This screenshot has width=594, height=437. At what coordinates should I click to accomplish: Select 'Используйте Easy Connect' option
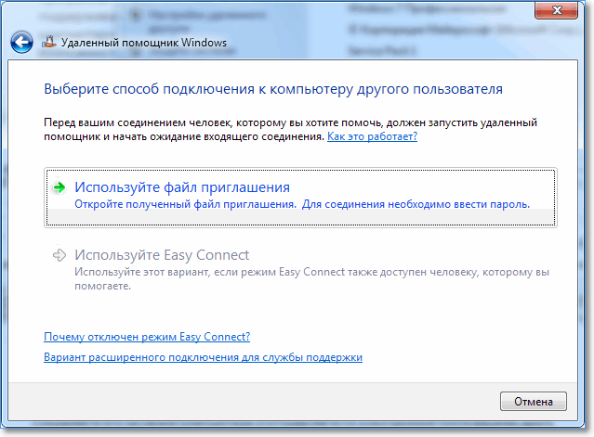300,269
